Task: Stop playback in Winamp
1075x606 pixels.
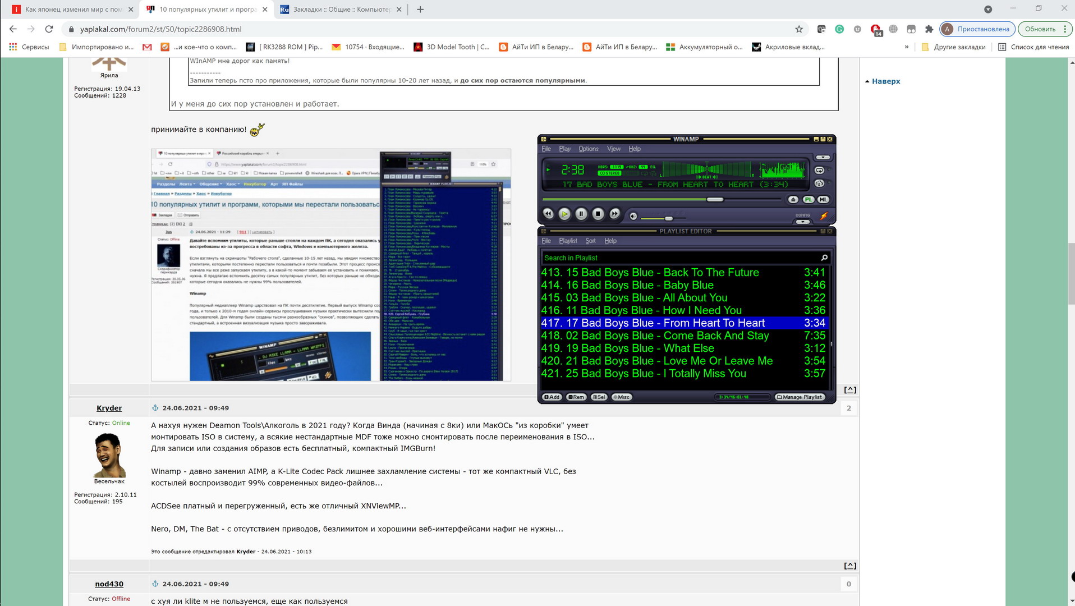Action: (598, 214)
